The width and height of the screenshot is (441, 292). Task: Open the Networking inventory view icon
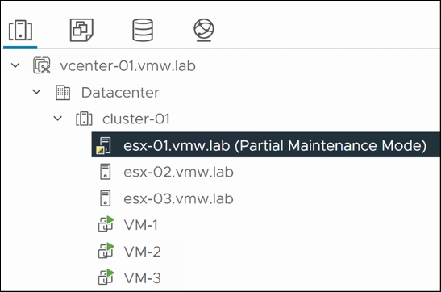tap(204, 30)
